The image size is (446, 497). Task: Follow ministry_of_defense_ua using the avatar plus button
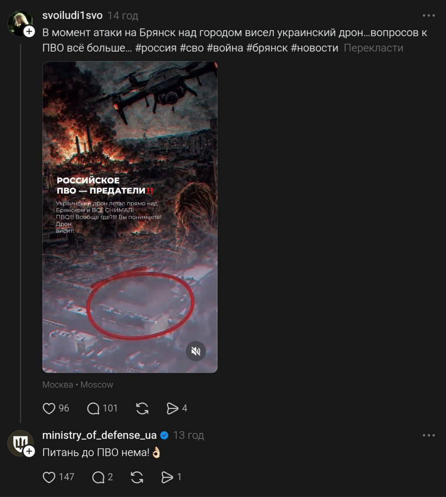point(30,451)
